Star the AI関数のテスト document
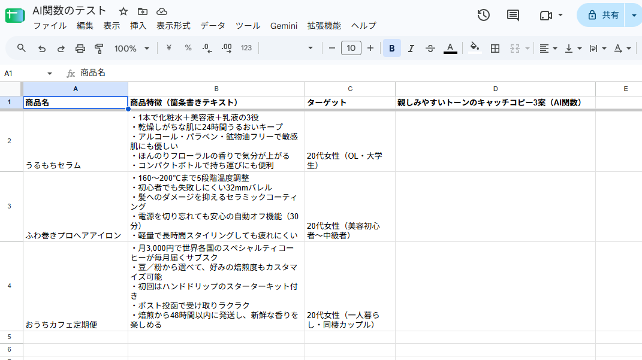The width and height of the screenshot is (642, 360). 123,11
